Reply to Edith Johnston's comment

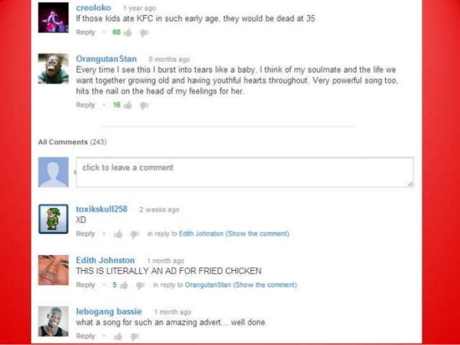(85, 285)
